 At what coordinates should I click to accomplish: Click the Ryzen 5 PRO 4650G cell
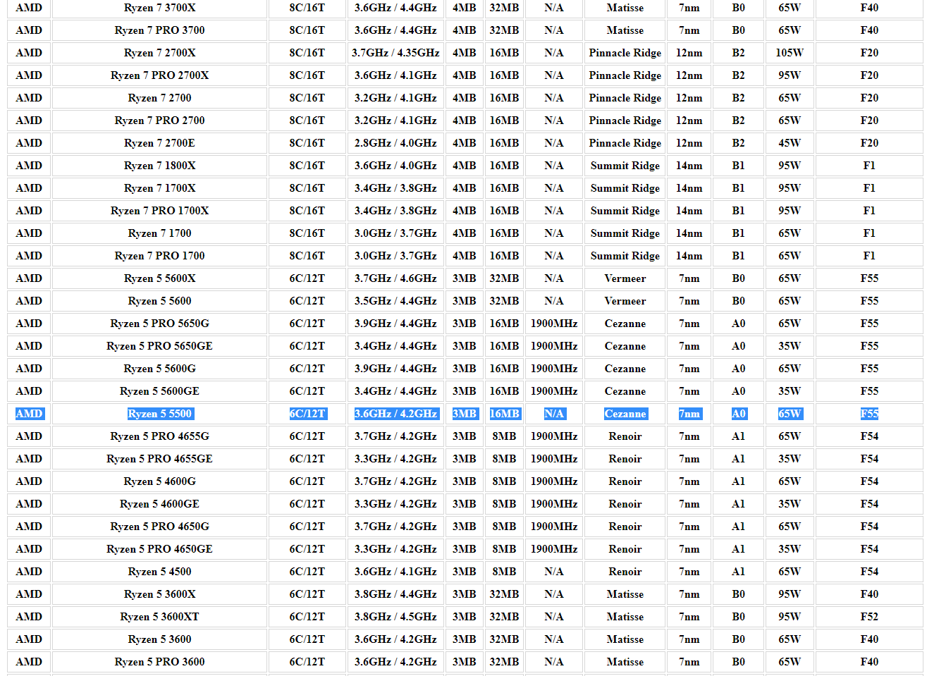[x=160, y=527]
